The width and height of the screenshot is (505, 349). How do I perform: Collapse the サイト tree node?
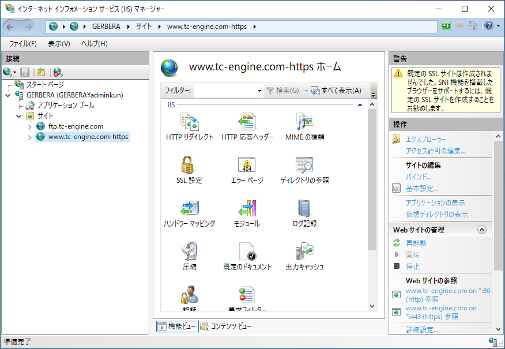[19, 116]
